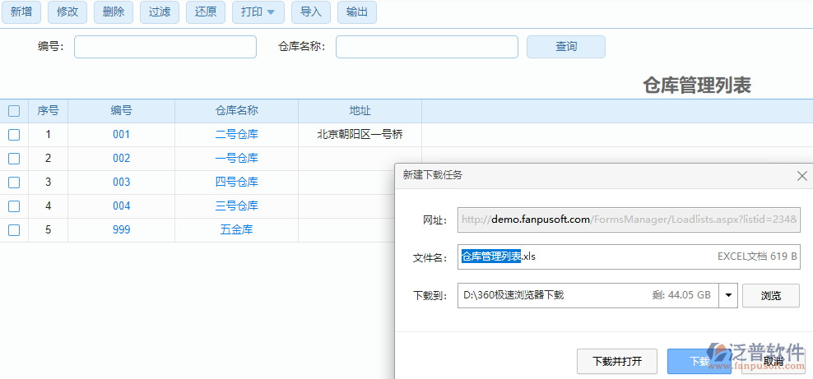
Task: Open the 五金库 warehouse link
Action: coord(236,230)
